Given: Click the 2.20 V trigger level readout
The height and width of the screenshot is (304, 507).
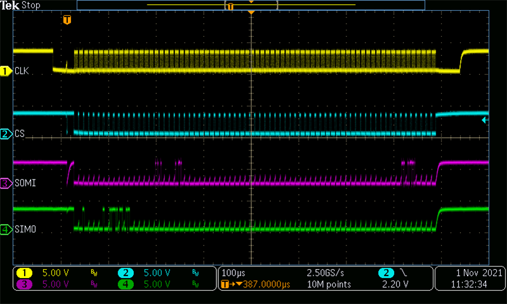Looking at the screenshot, I should 395,284.
